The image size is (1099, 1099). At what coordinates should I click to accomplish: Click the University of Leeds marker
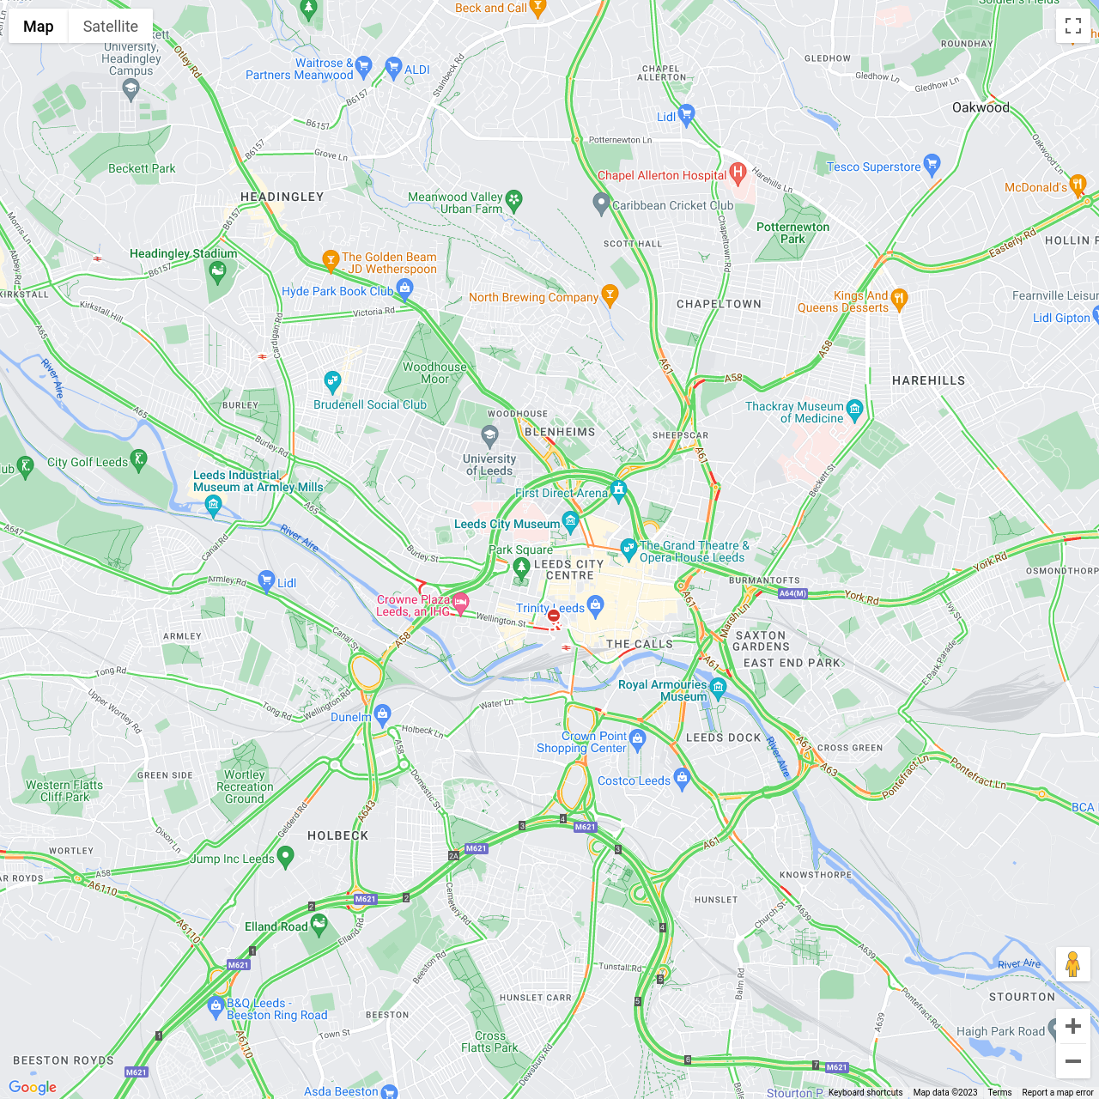coord(489,436)
